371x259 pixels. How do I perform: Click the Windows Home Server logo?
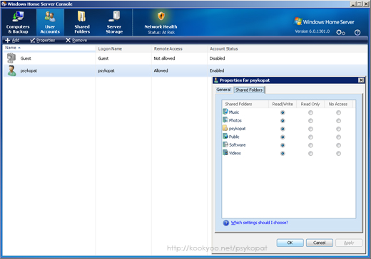324,22
